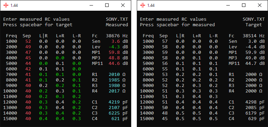Click the "Freq" column header in the Target window

pyautogui.click(x=148, y=36)
